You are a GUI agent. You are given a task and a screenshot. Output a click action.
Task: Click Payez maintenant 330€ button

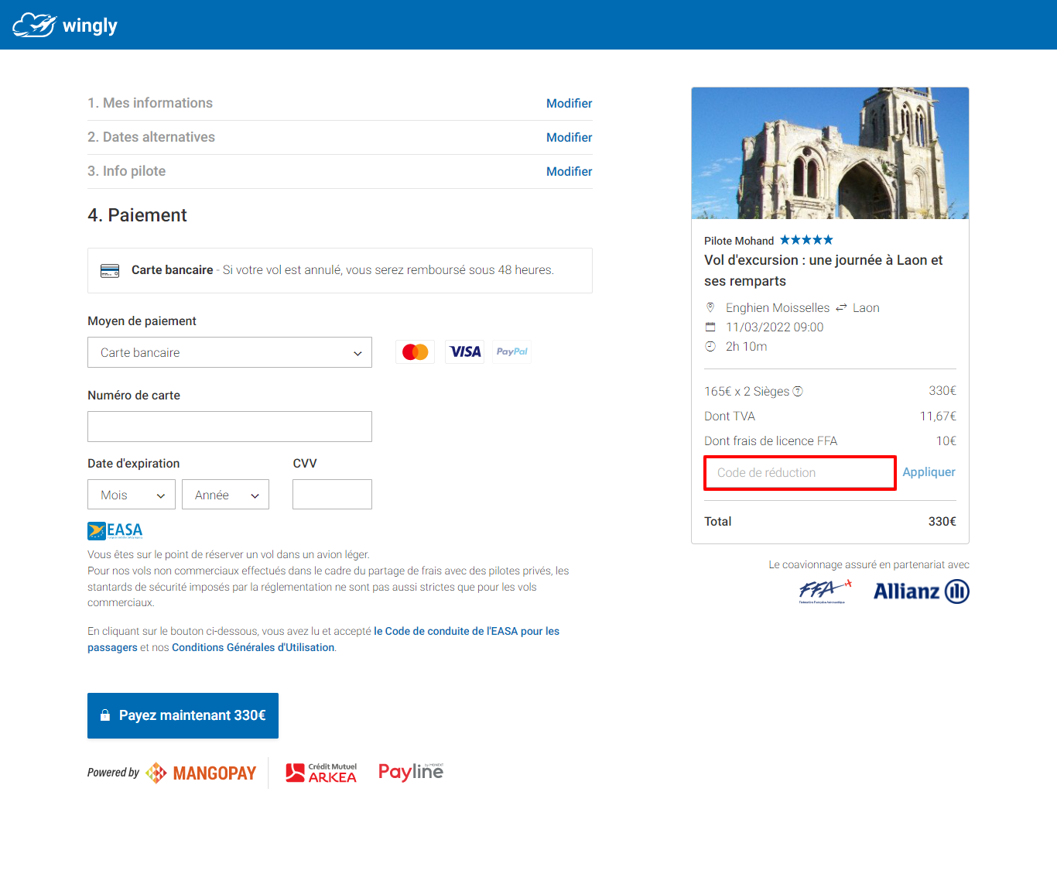click(183, 715)
